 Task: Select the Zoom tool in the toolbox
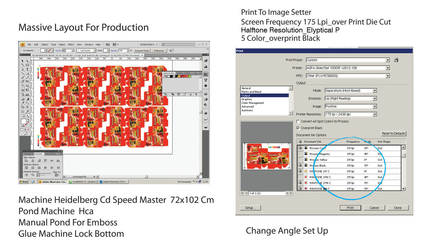[27, 116]
